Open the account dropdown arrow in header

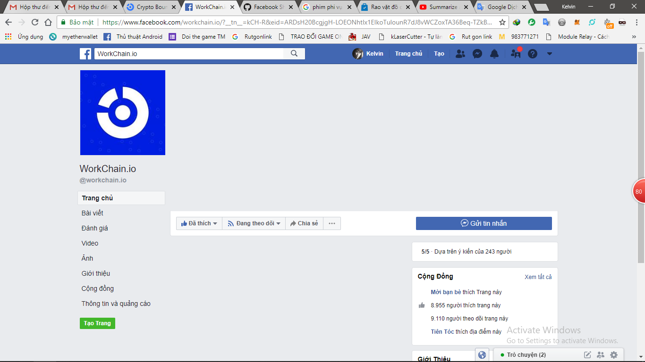(549, 54)
